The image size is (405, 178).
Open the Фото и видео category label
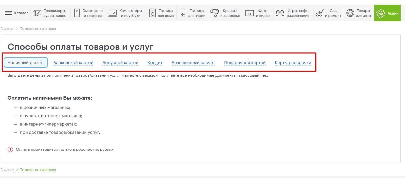(x=263, y=13)
